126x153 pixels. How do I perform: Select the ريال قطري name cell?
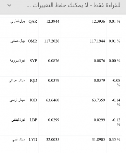click(x=13, y=27)
